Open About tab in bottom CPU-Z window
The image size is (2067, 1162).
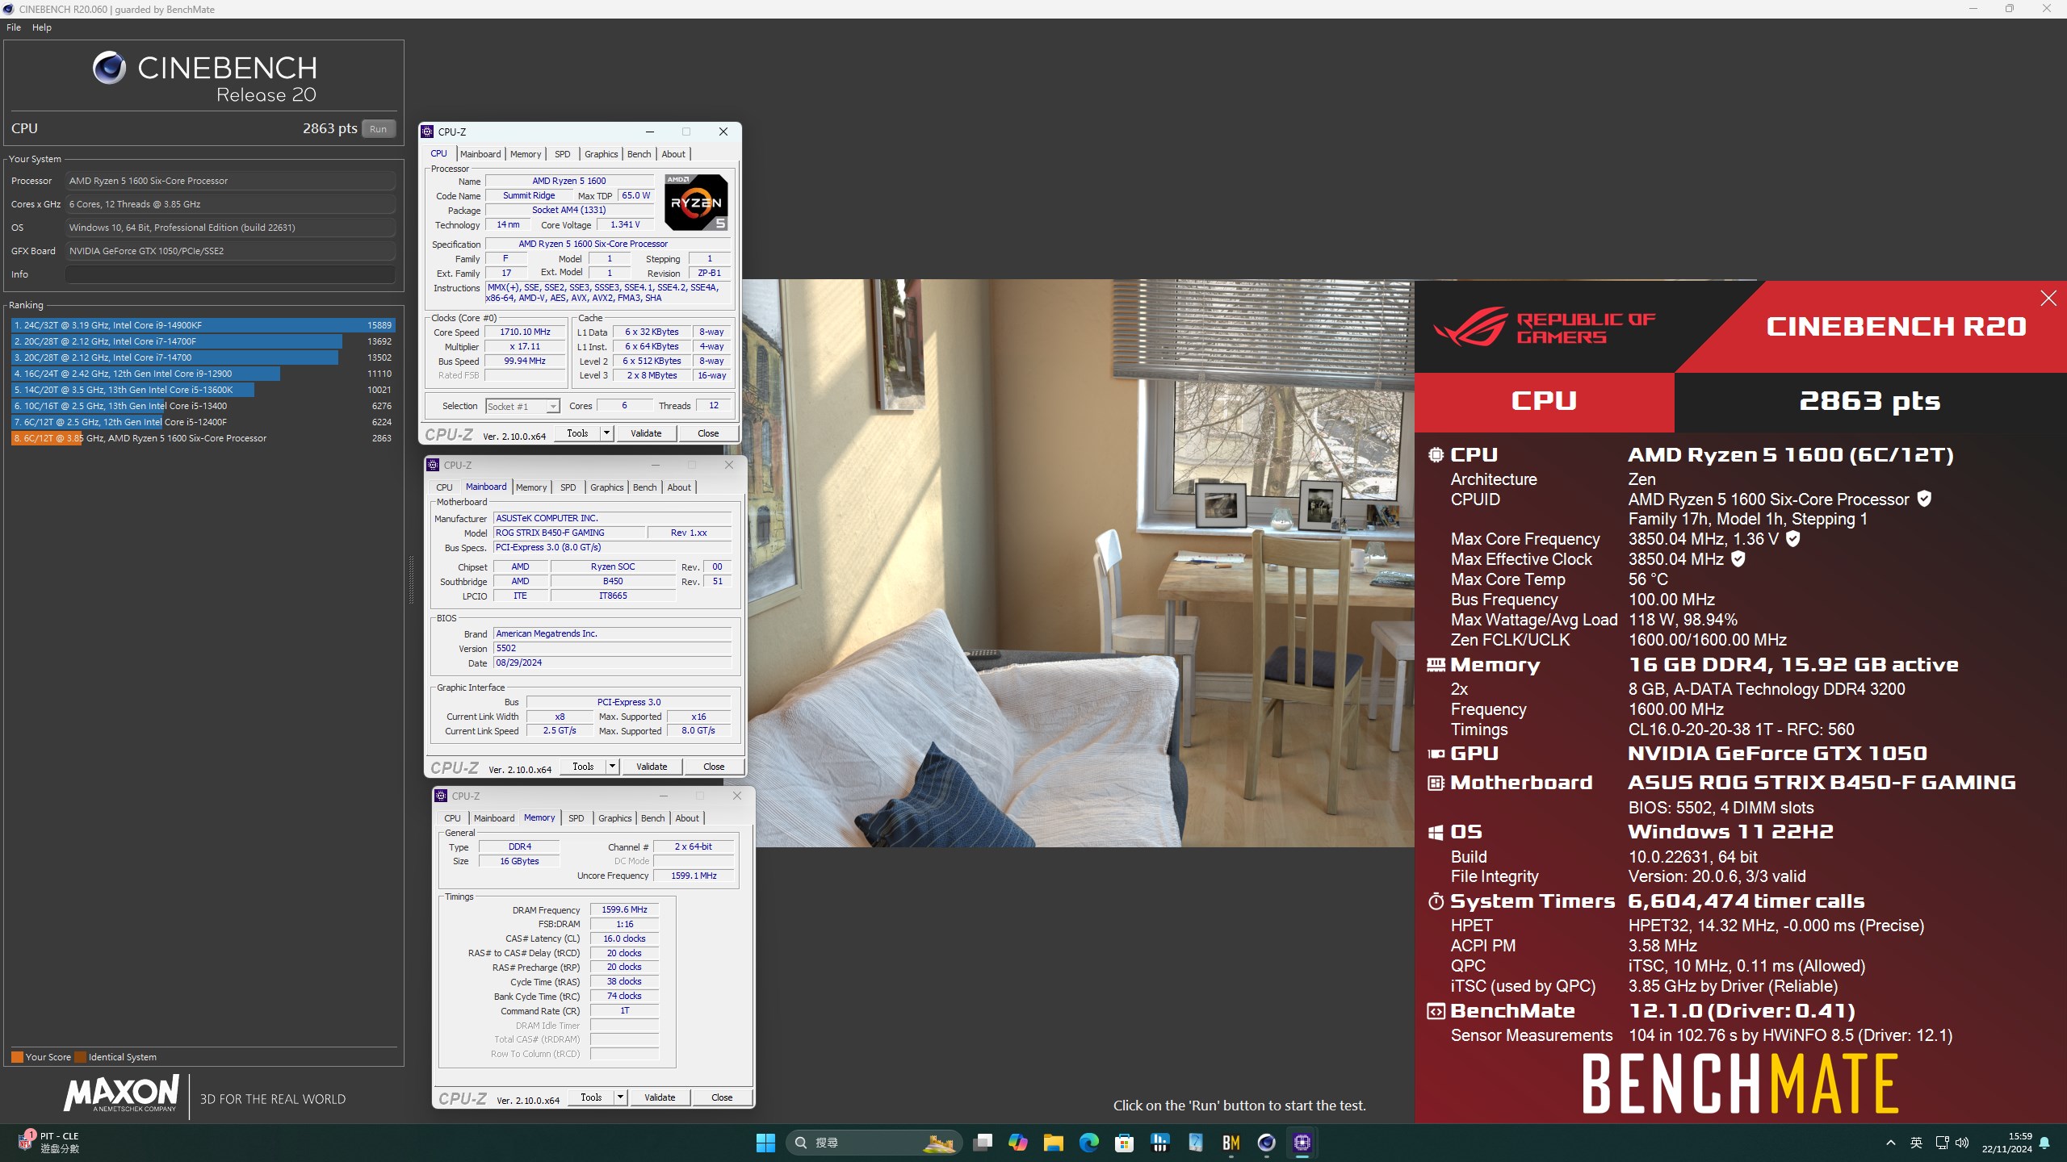click(x=687, y=818)
